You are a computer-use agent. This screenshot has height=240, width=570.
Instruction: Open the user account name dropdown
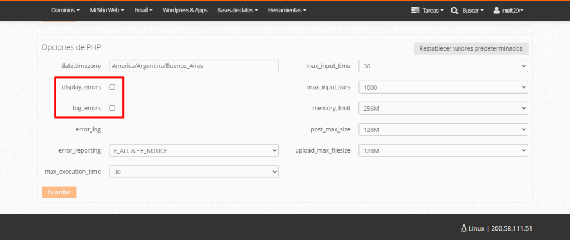(513, 11)
